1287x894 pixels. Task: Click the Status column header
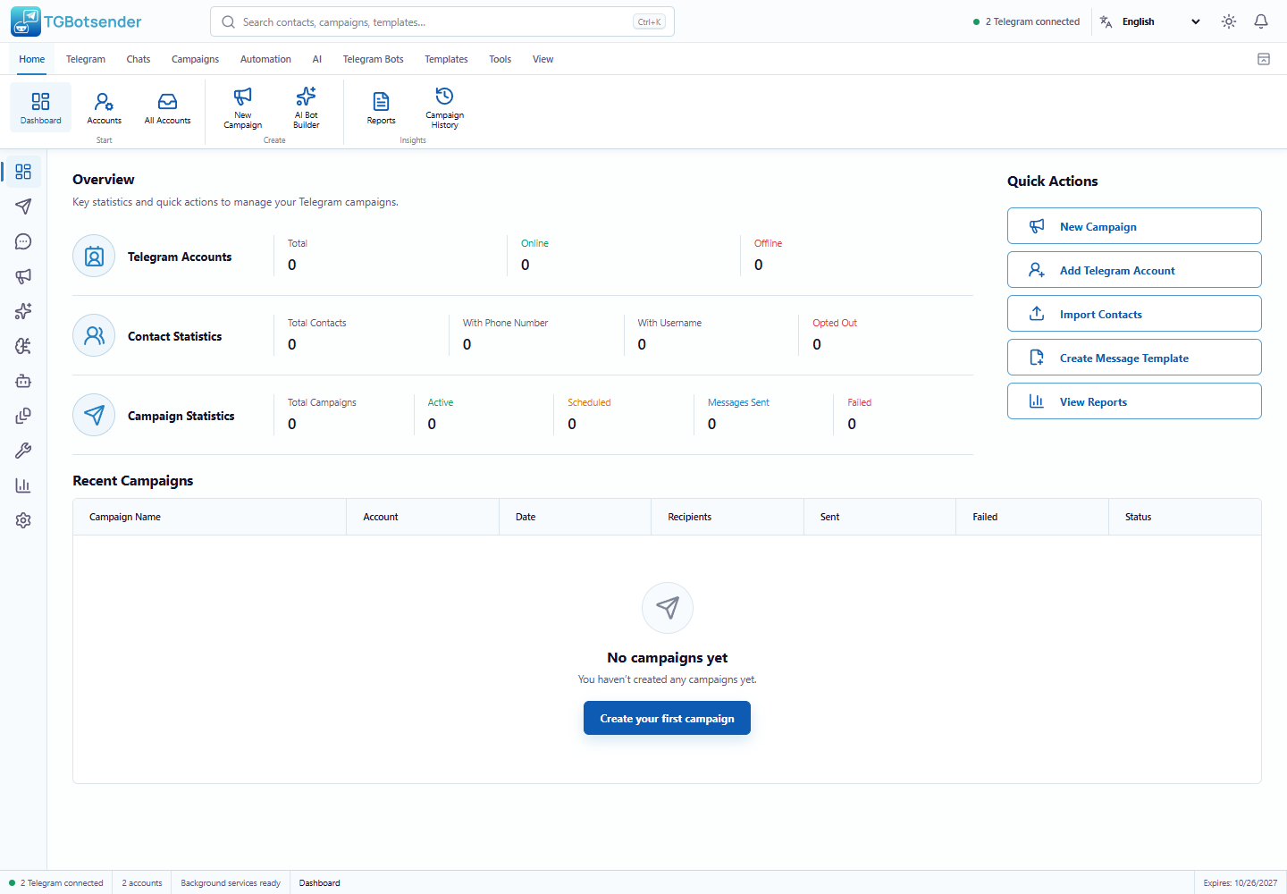pyautogui.click(x=1184, y=517)
